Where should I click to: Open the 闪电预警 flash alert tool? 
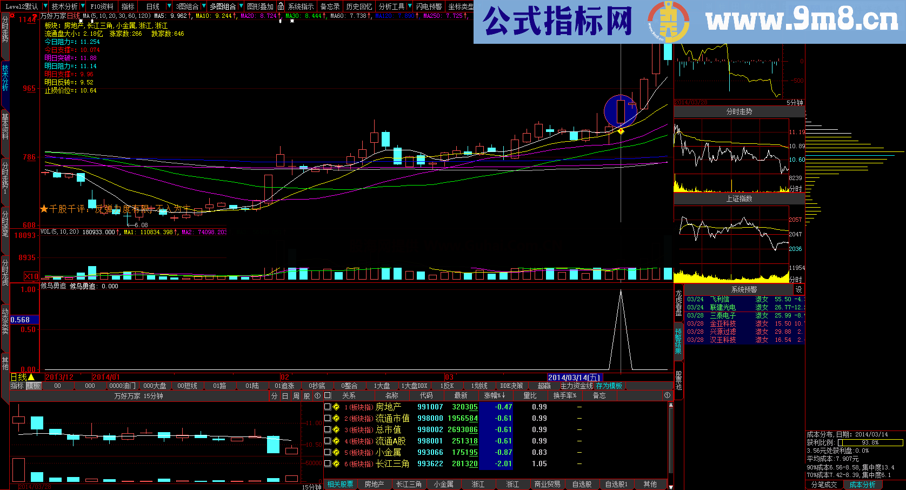[x=430, y=6]
